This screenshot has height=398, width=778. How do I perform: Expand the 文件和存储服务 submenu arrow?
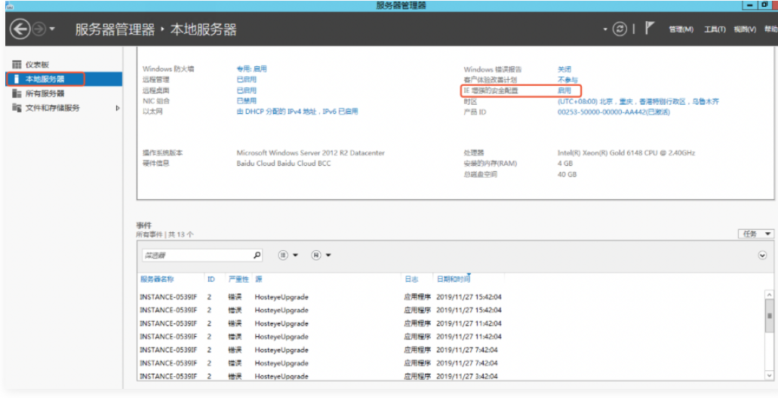tap(117, 108)
